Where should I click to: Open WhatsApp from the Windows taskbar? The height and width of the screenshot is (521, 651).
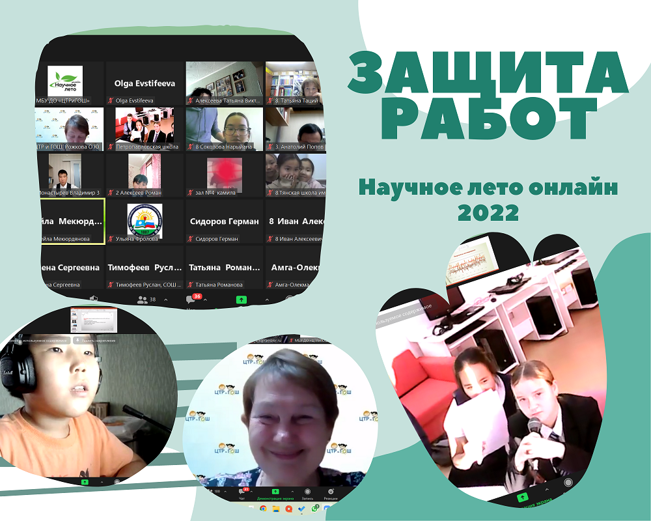(314, 508)
